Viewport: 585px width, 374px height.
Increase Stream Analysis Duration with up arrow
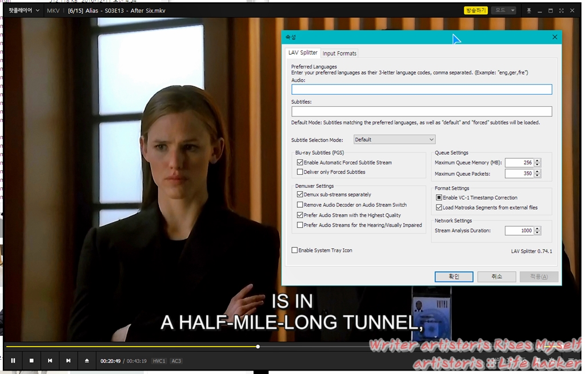[537, 228]
